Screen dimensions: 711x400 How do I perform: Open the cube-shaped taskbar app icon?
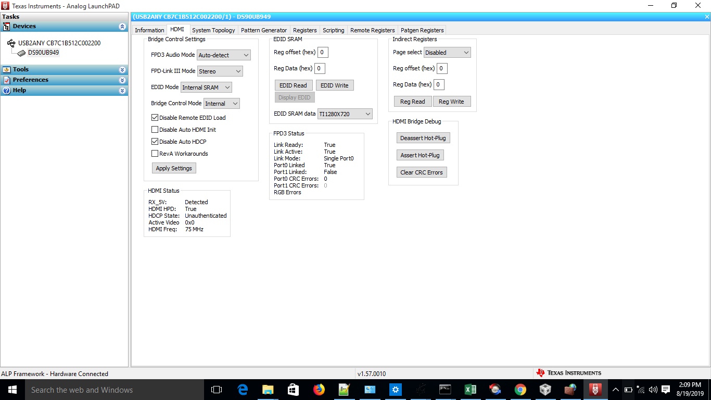(x=545, y=390)
